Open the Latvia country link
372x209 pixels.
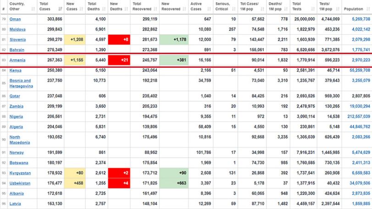click(15, 203)
